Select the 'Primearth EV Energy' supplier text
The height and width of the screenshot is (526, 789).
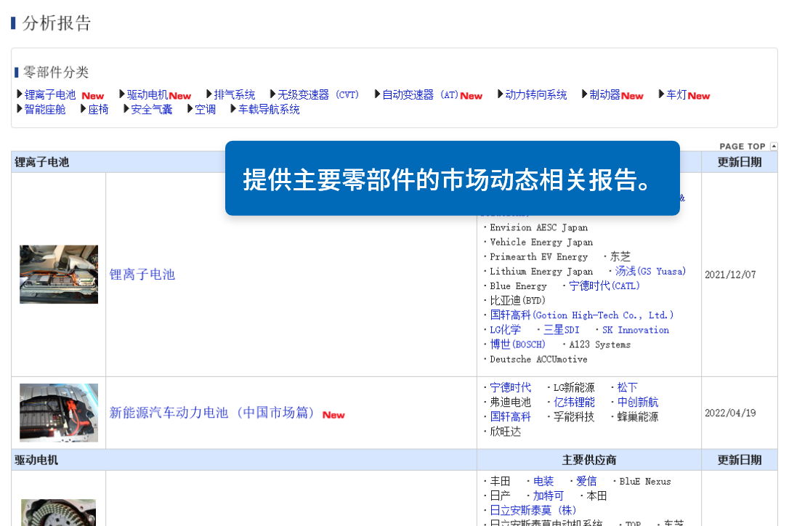(x=539, y=256)
